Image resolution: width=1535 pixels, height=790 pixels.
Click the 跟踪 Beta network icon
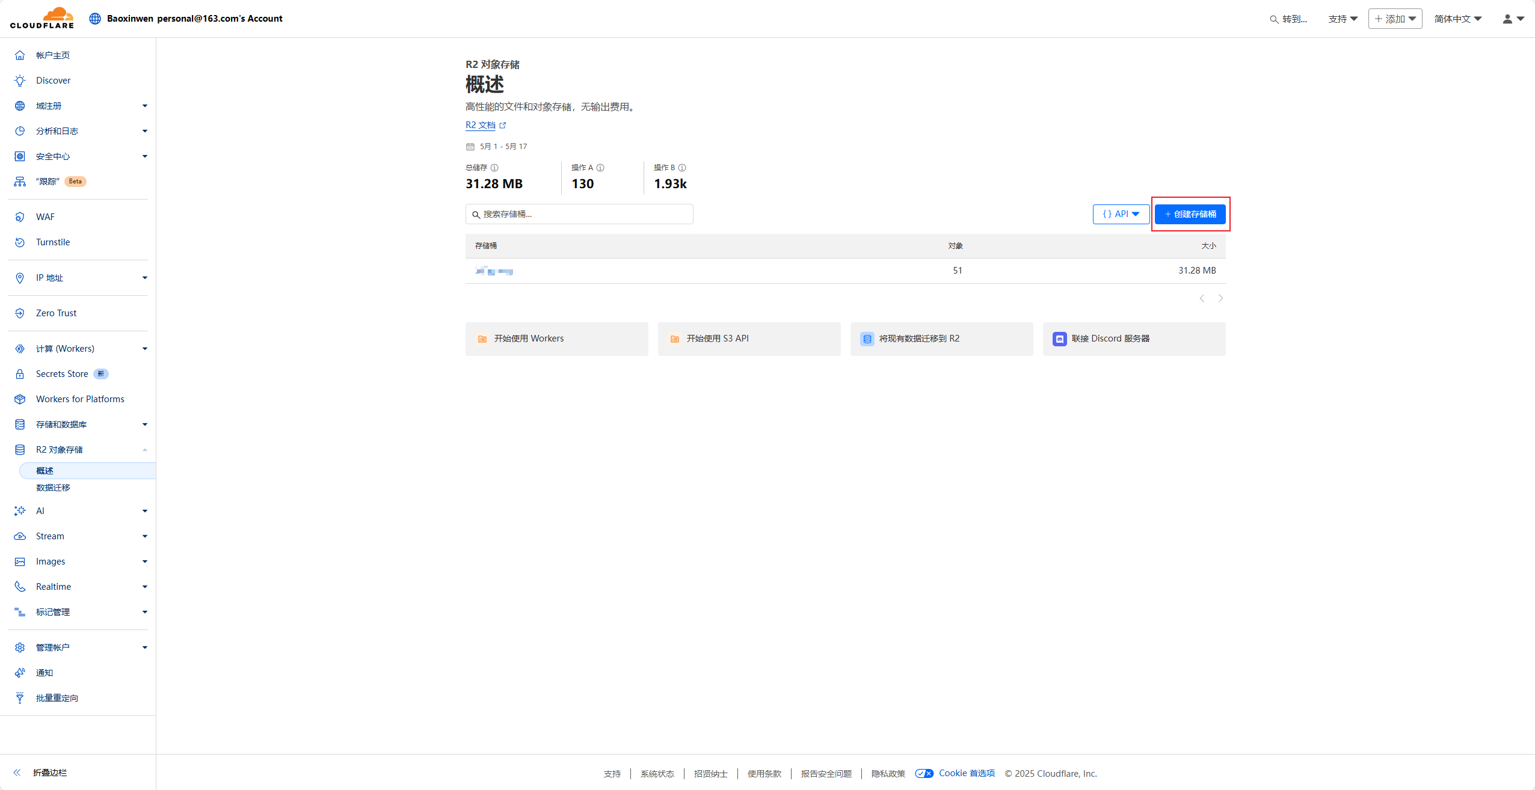click(x=20, y=182)
